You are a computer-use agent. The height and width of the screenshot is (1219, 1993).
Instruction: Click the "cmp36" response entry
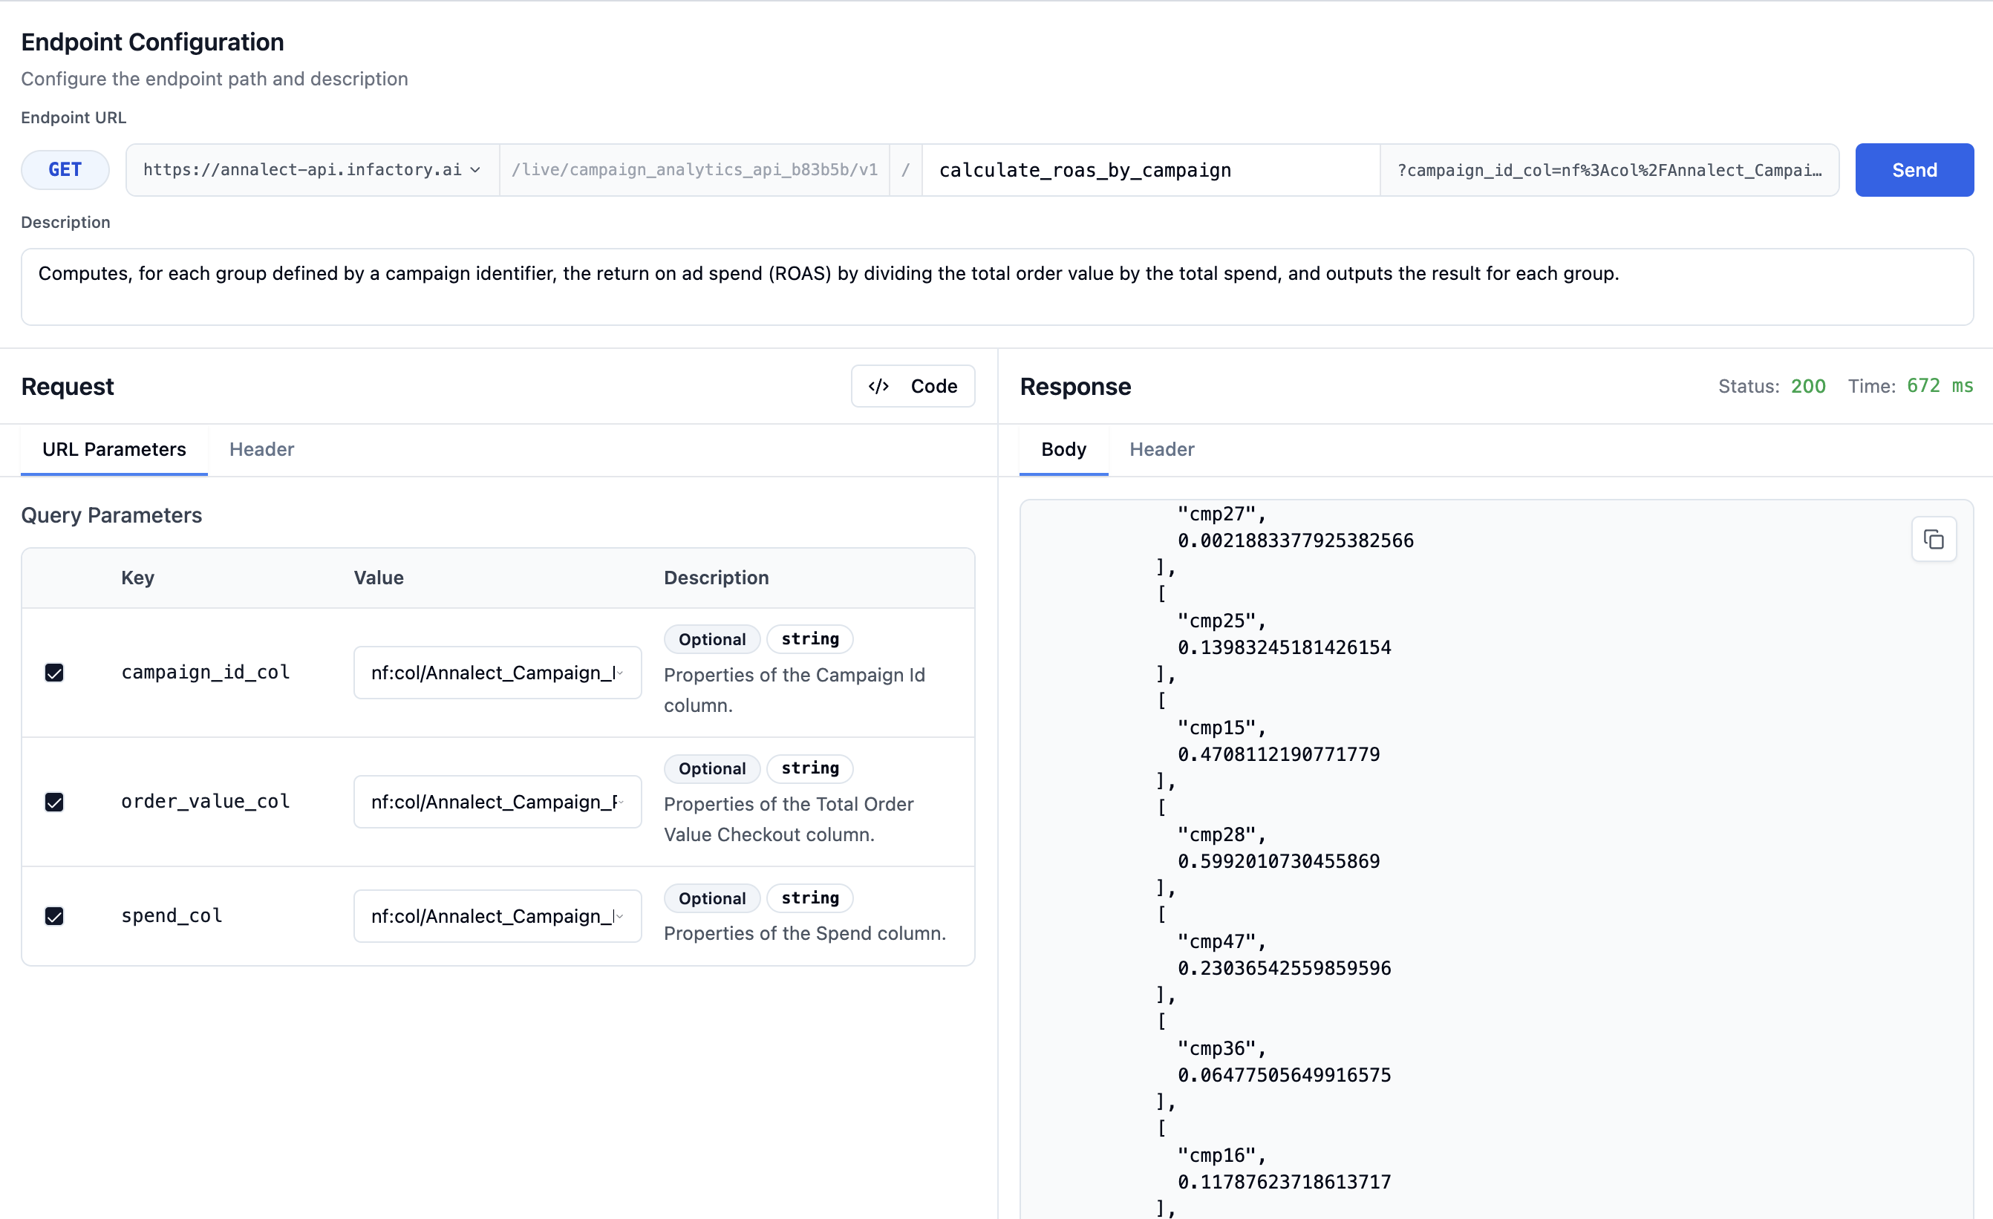pos(1221,1048)
